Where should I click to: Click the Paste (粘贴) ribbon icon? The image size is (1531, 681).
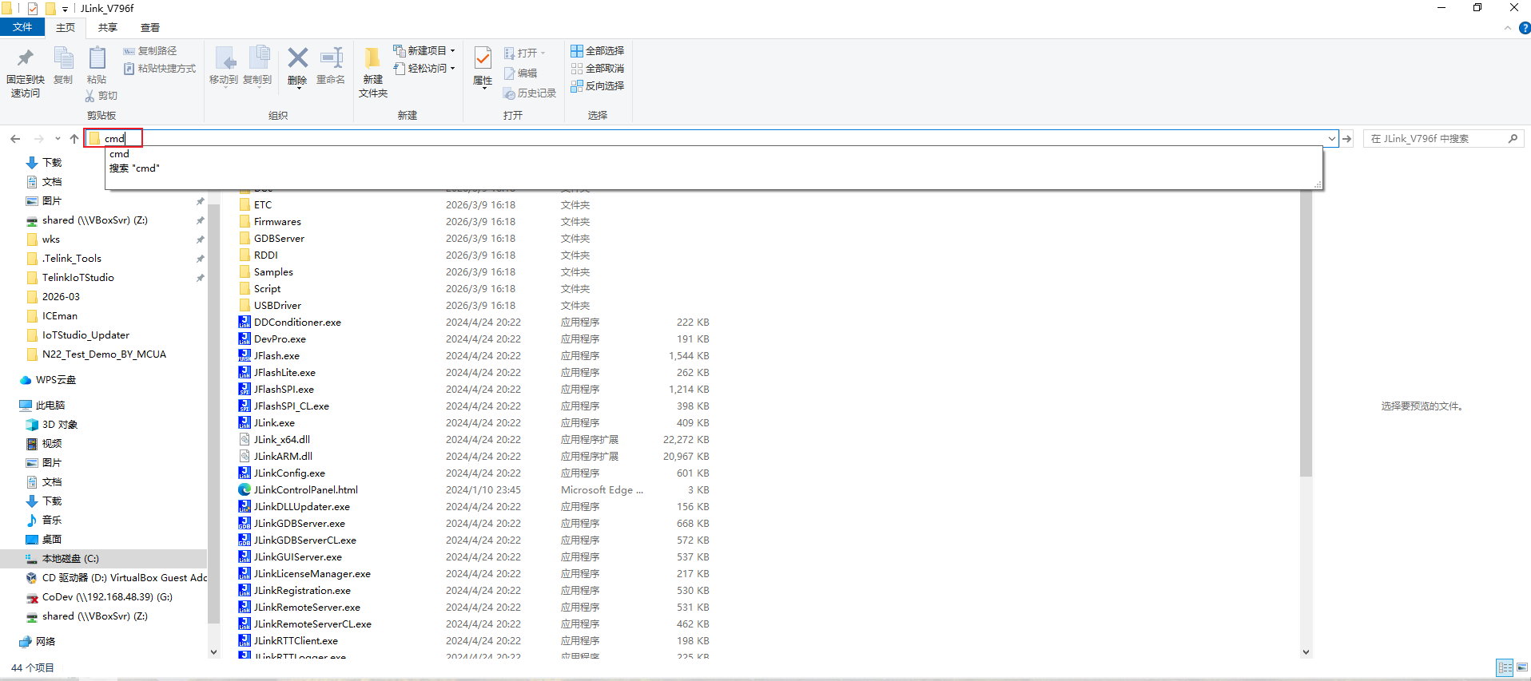(97, 58)
